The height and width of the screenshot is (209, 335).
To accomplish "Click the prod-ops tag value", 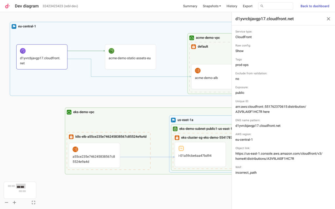I will click(x=242, y=65).
